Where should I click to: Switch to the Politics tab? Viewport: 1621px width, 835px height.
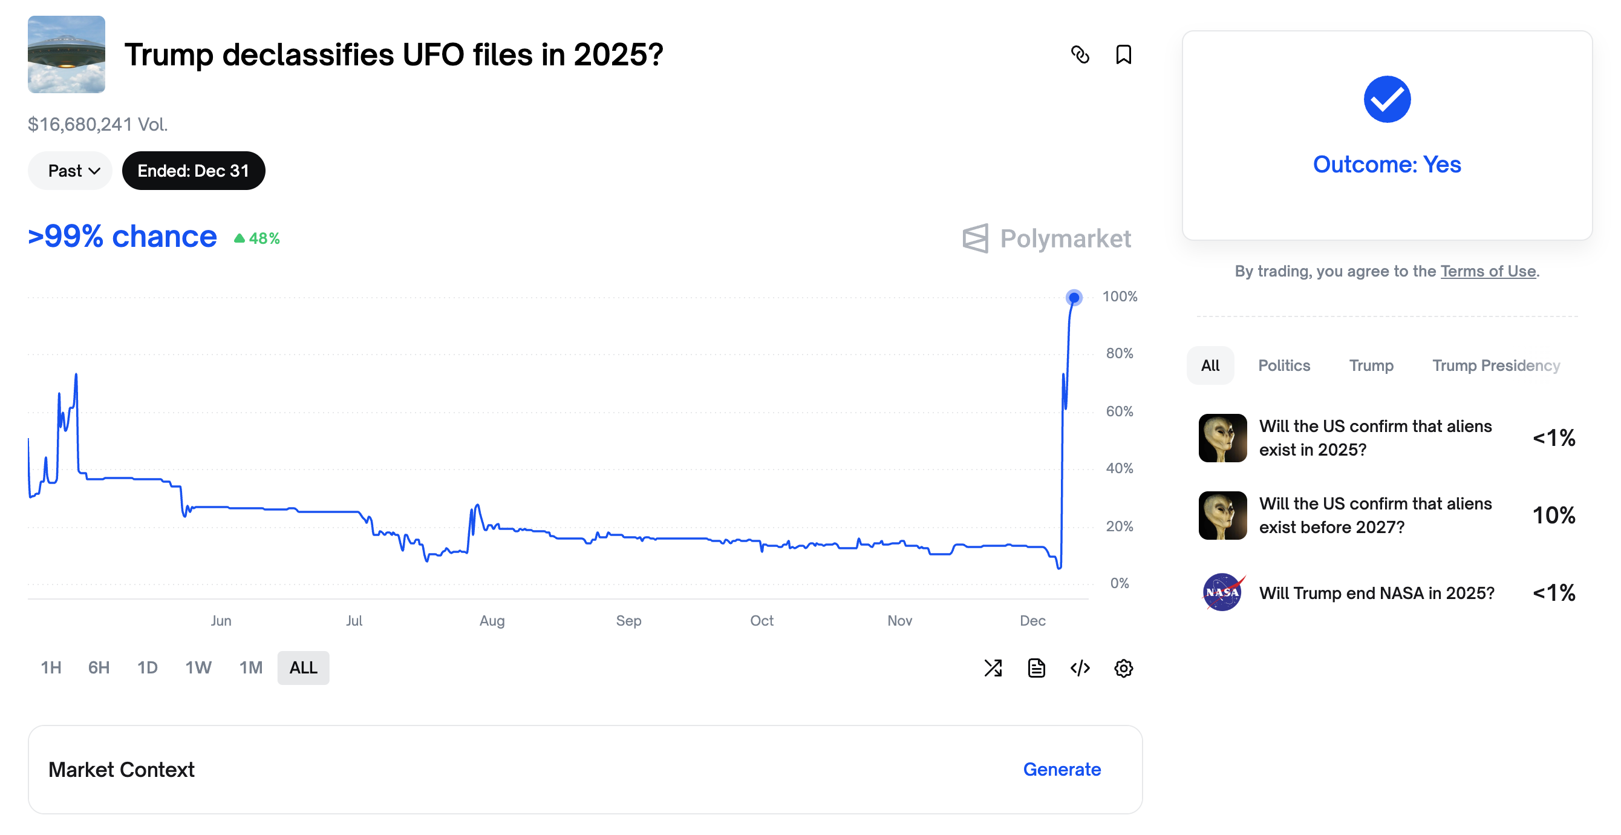1283,365
